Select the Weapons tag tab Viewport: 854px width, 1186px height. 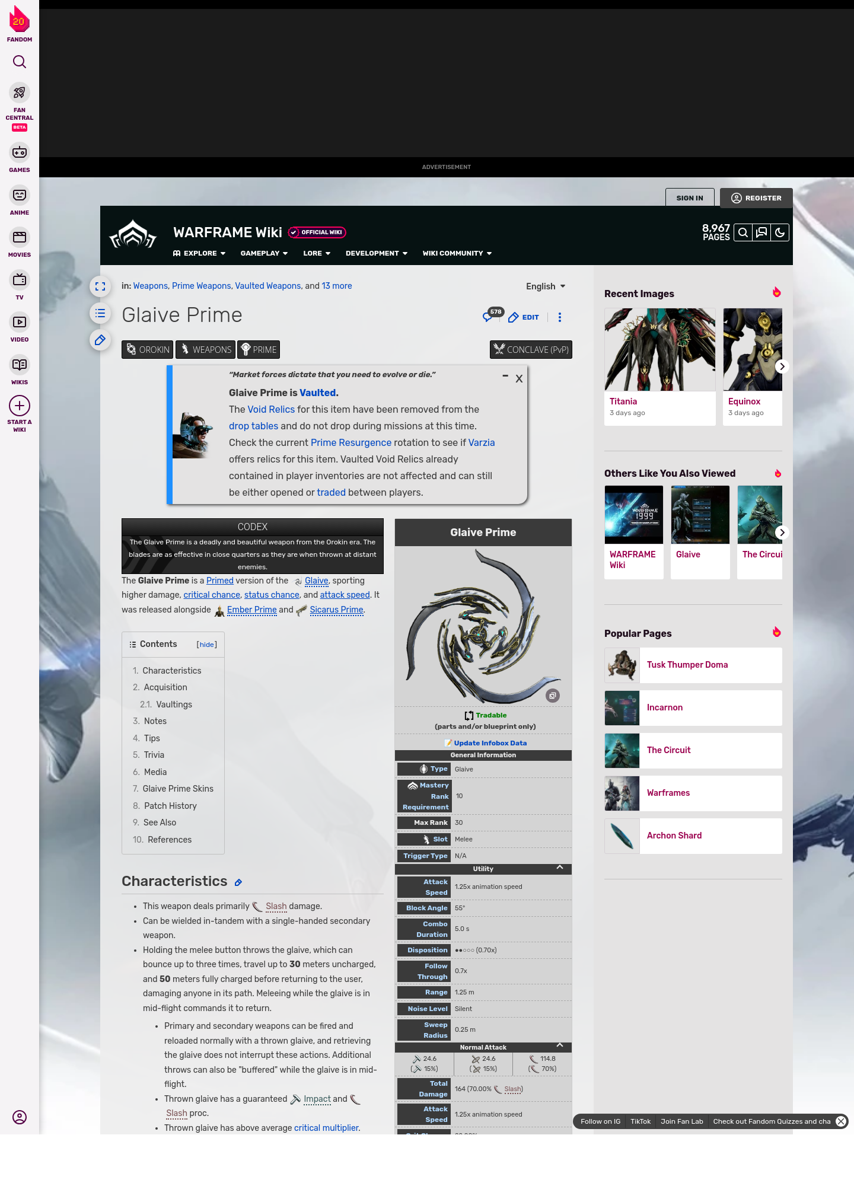(x=205, y=350)
